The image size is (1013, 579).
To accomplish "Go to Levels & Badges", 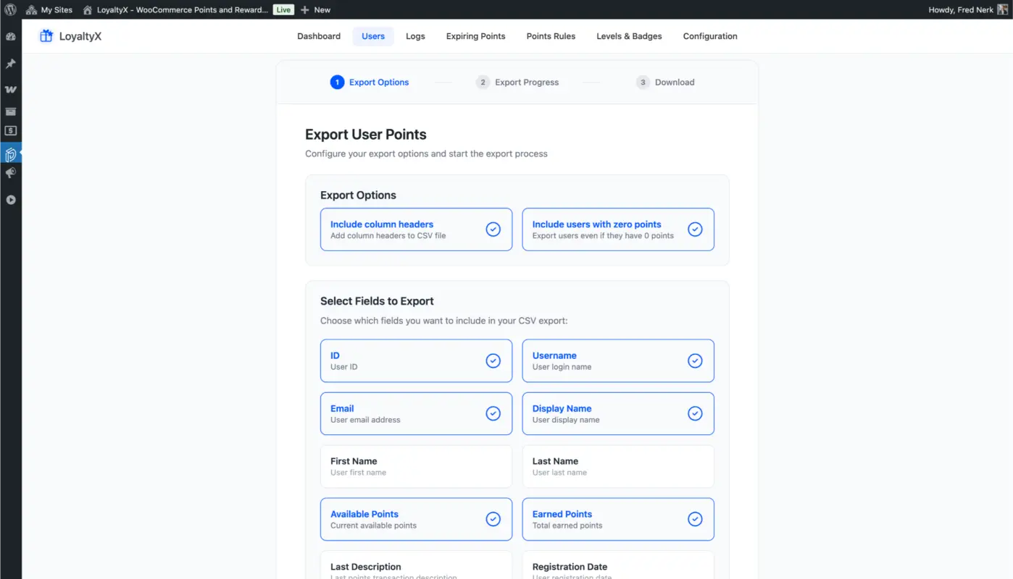I will click(x=628, y=35).
